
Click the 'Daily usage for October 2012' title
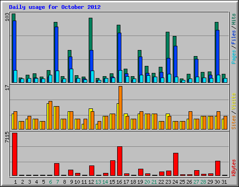tap(55, 7)
